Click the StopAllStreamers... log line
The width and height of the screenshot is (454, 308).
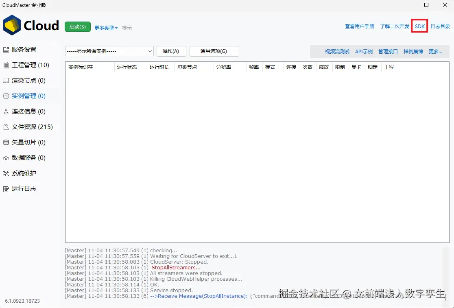[133, 267]
